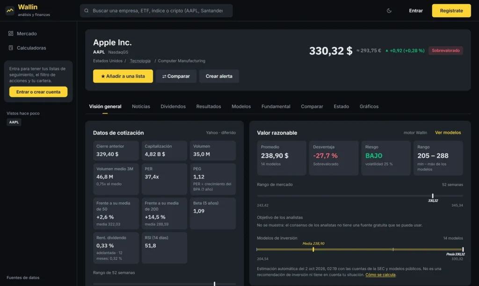The width and height of the screenshot is (479, 286).
Task: Click the 330,32 $ share price
Action: point(331,51)
